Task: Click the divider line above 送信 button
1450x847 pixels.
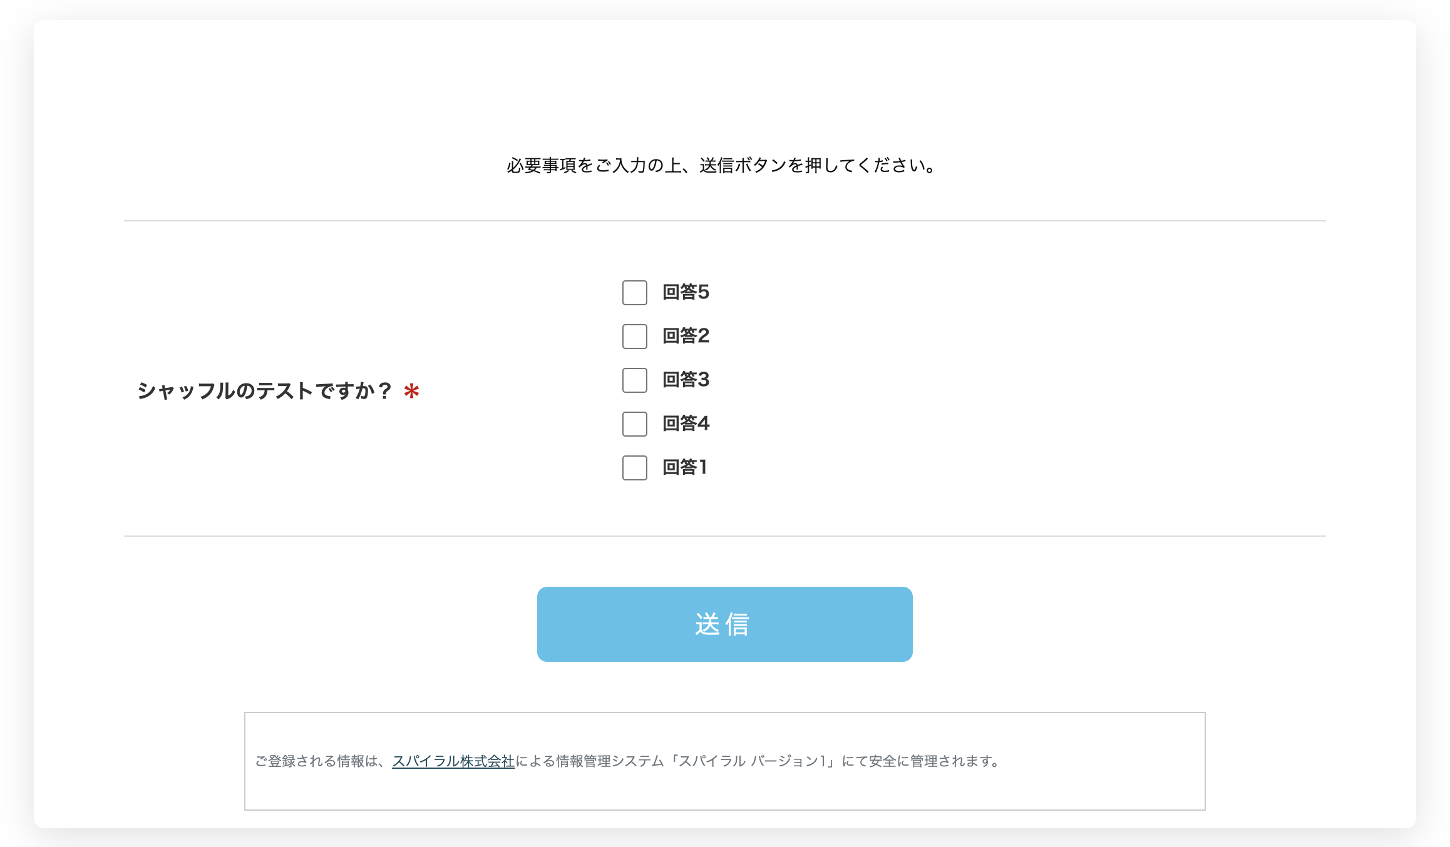Action: (724, 536)
